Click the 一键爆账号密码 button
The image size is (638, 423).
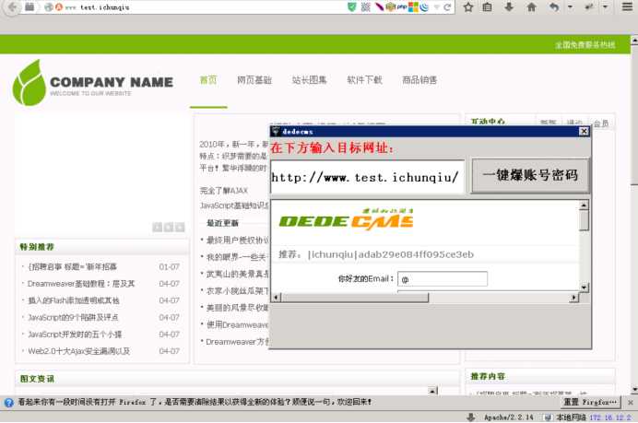pos(530,175)
